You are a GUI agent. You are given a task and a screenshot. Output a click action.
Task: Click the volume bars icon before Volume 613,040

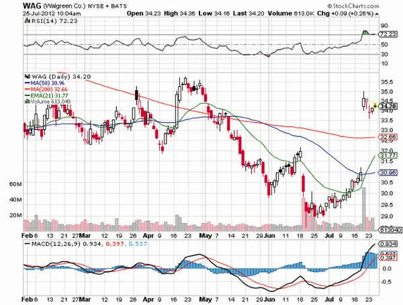(27, 101)
